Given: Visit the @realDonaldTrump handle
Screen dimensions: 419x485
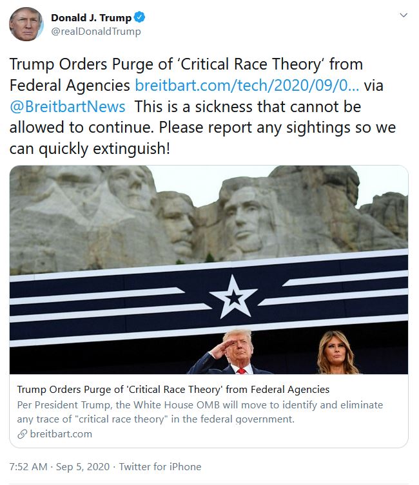Looking at the screenshot, I should tap(96, 32).
